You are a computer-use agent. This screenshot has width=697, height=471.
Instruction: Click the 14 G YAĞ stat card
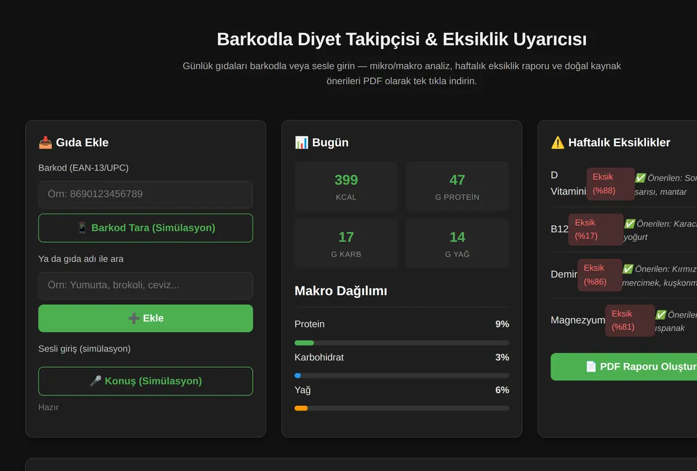click(457, 243)
